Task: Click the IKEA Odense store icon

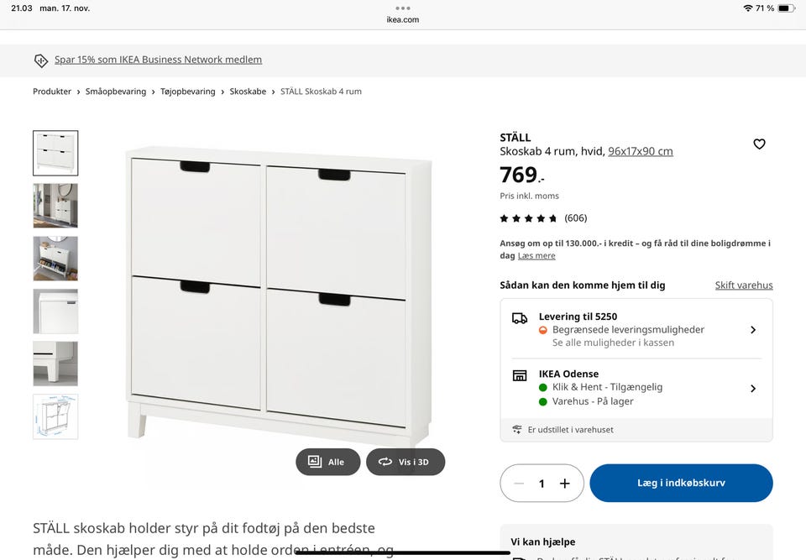Action: point(520,375)
